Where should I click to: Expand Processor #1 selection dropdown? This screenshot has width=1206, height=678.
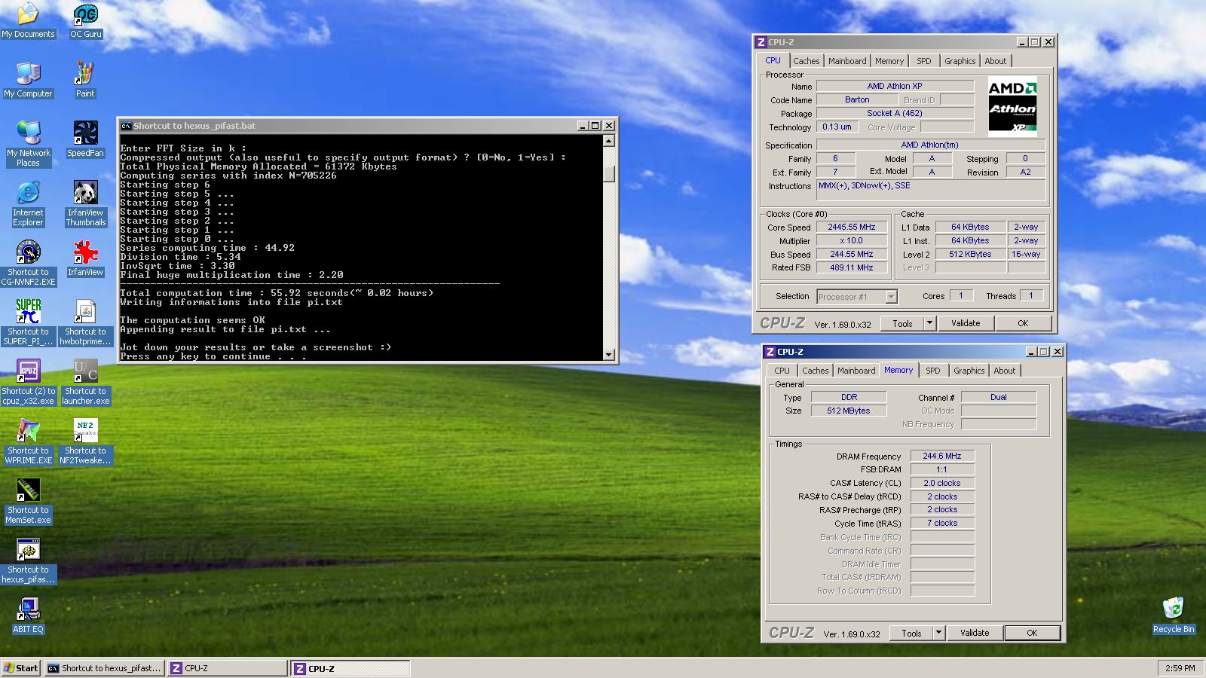(x=891, y=297)
